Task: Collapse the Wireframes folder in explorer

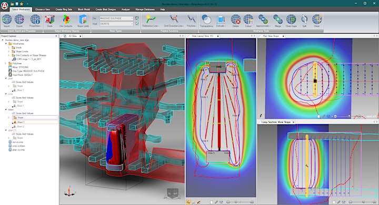Action: click(x=6, y=44)
